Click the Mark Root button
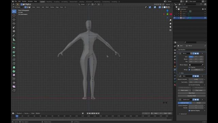This screenshot has width=218, height=123. click(191, 93)
